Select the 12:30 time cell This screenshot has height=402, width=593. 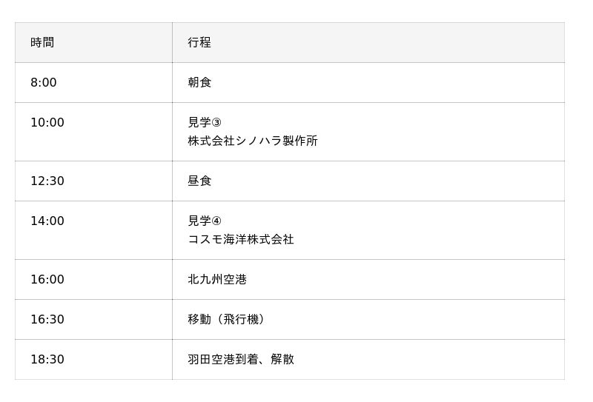(47, 181)
